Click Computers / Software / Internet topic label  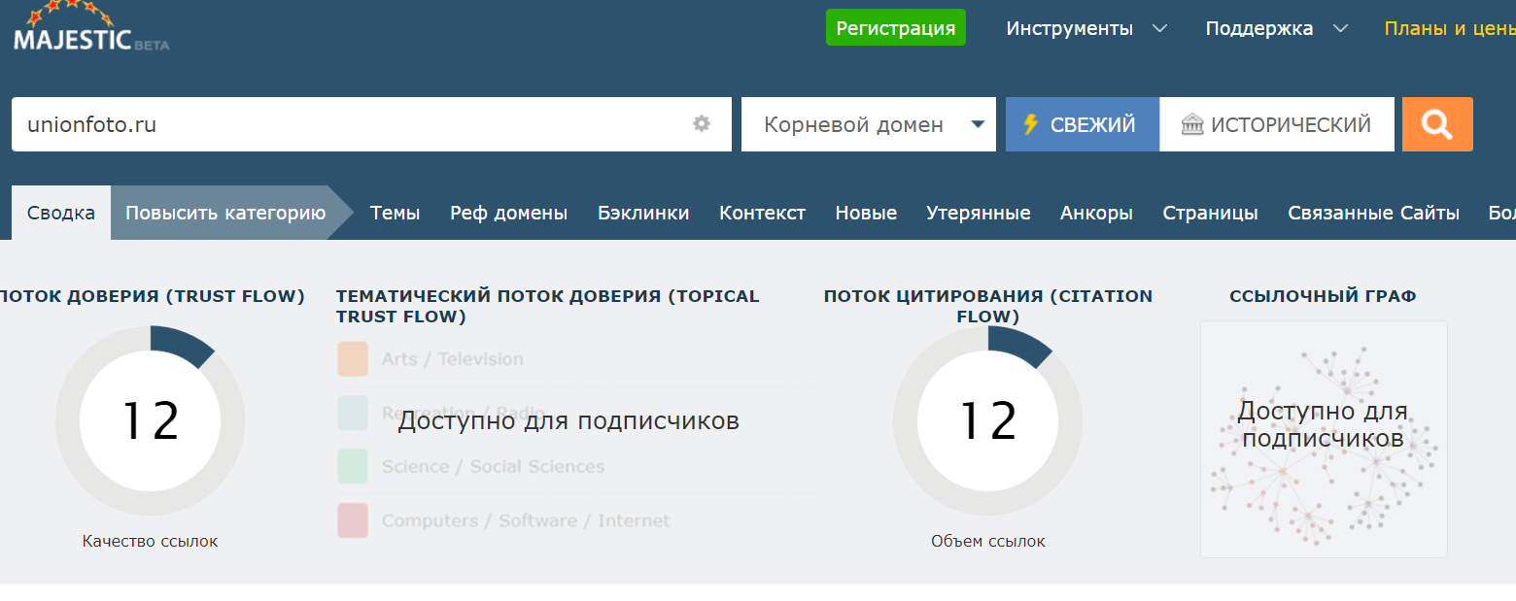(x=526, y=520)
